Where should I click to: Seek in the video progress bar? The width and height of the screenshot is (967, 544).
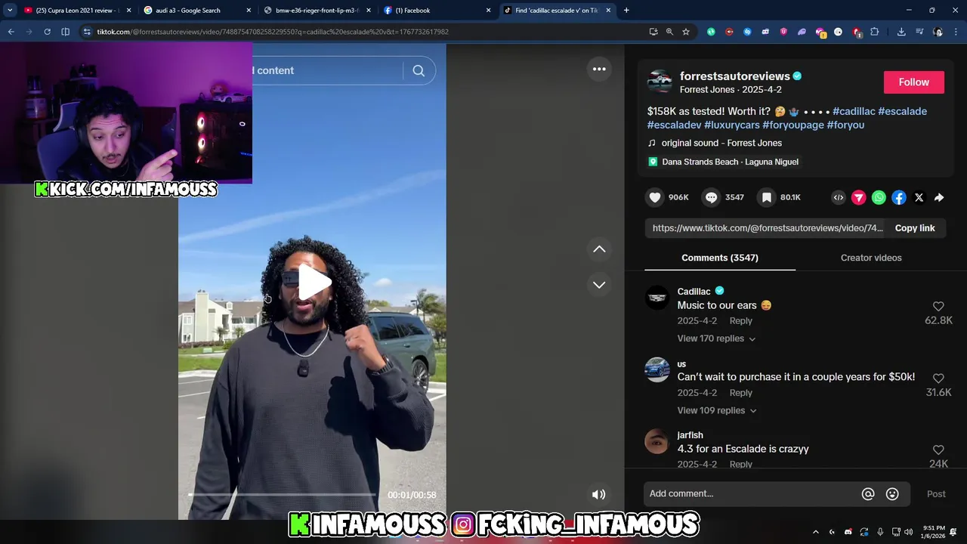[282, 495]
